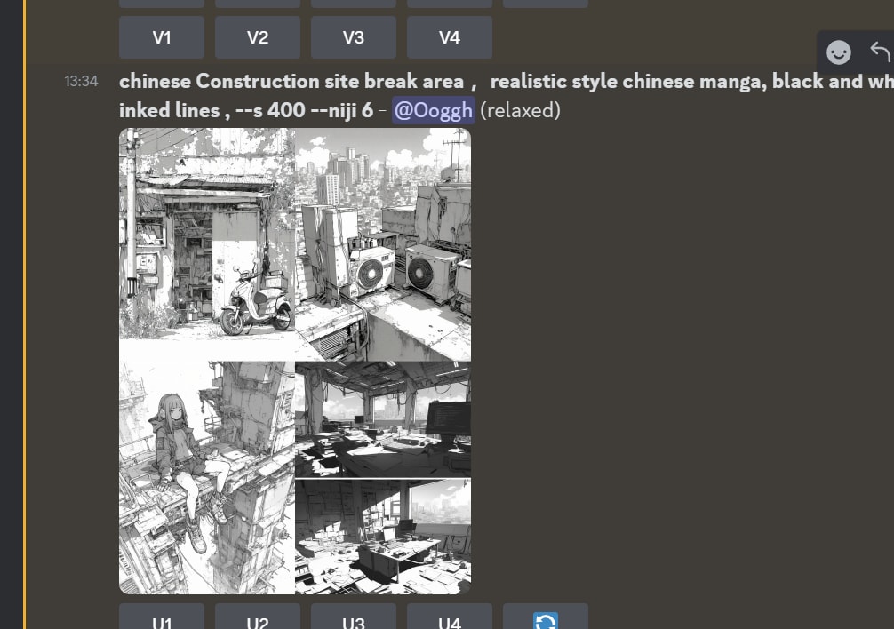Image resolution: width=894 pixels, height=629 pixels.
Task: Click the 13:34 message timestamp
Action: pyautogui.click(x=81, y=81)
